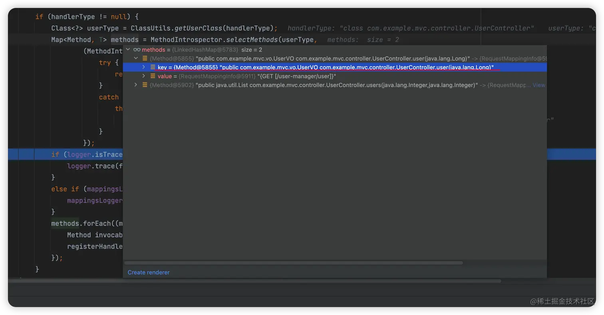Click the "if (handlerType != null) {" line
Screen dimensions: 604x315
[x=87, y=17]
